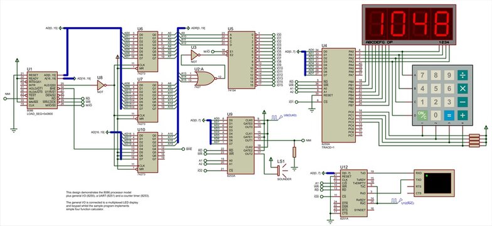This screenshot has width=492, height=226.
Task: Click the 4 key on the keypad
Action: pos(423,89)
